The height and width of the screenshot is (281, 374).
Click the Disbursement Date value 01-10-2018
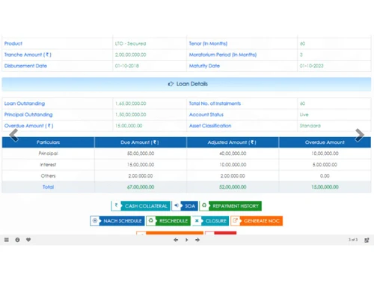[x=127, y=66]
